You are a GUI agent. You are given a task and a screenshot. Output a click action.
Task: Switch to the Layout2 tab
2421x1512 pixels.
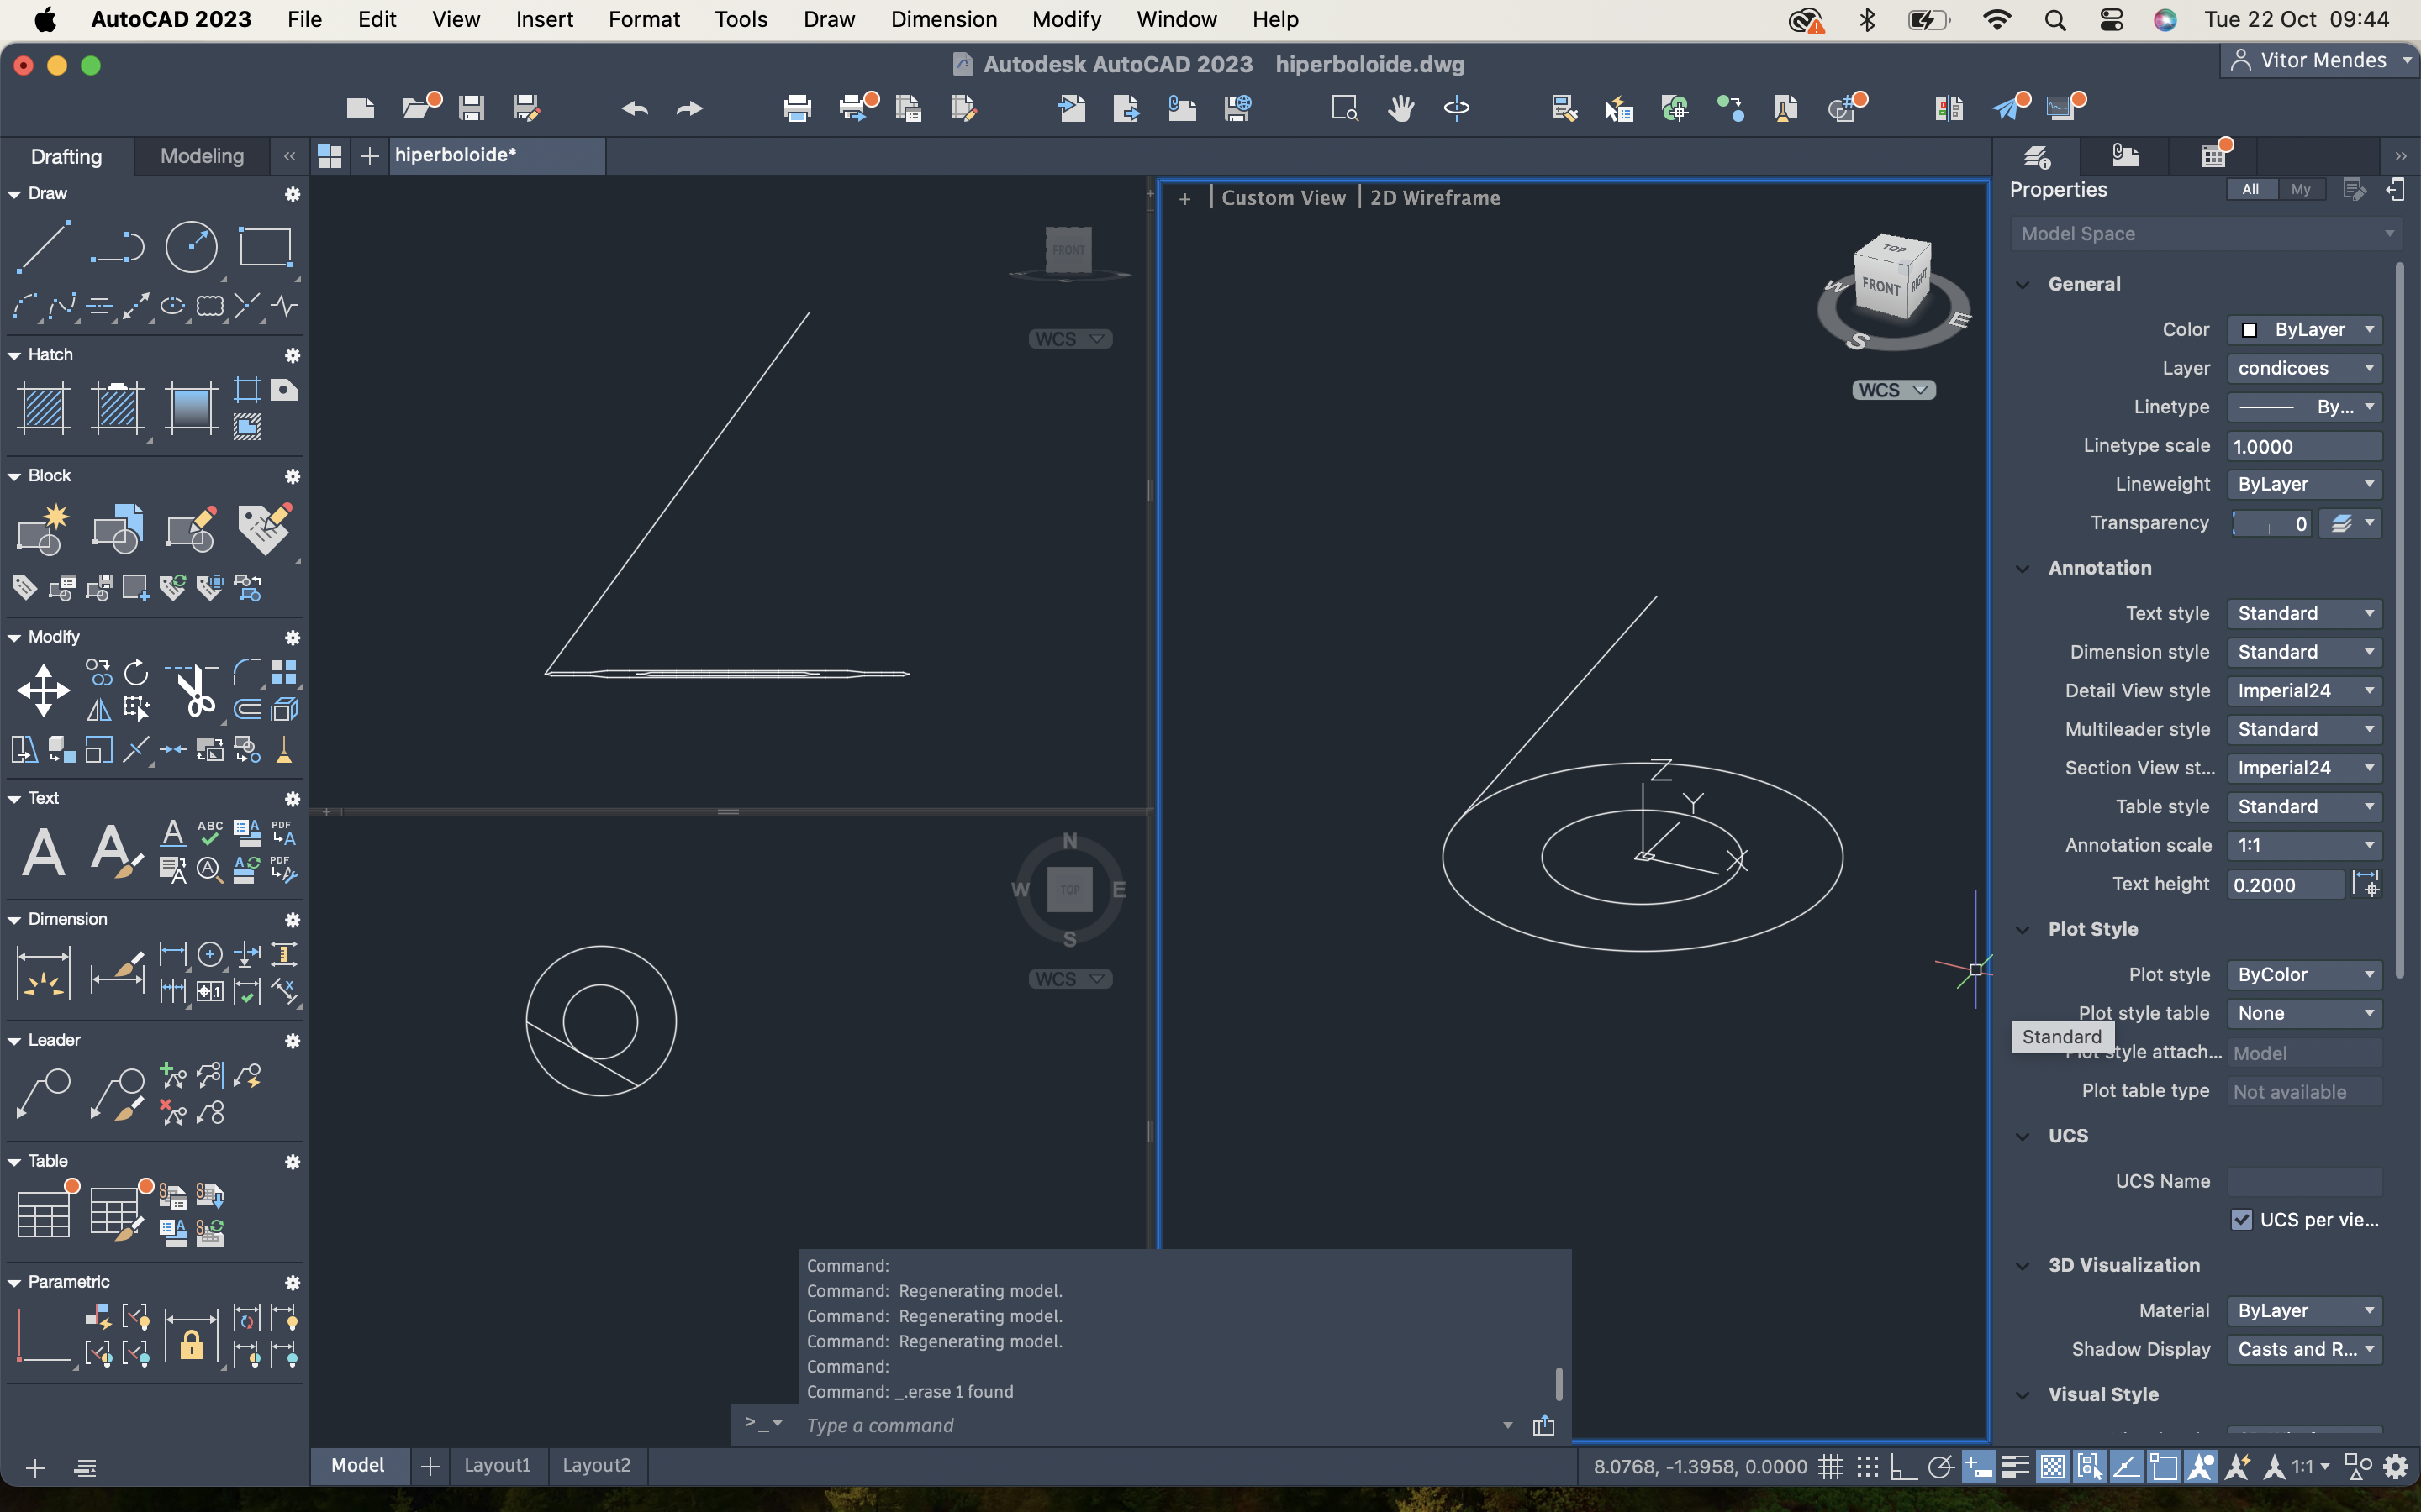(x=596, y=1465)
